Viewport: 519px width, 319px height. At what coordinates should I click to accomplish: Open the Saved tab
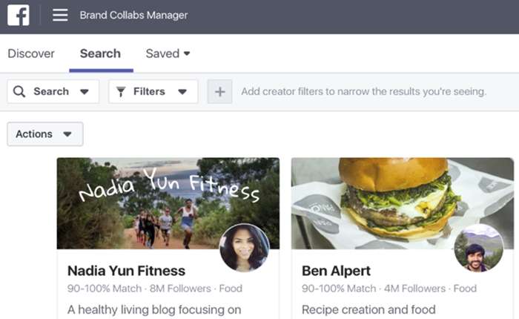(162, 53)
